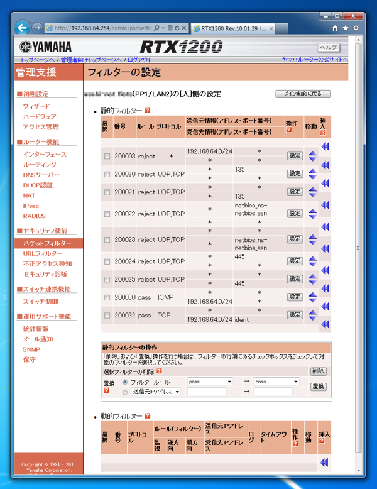Click help icon under 挿入 header
The image size is (377, 489).
tap(323, 133)
